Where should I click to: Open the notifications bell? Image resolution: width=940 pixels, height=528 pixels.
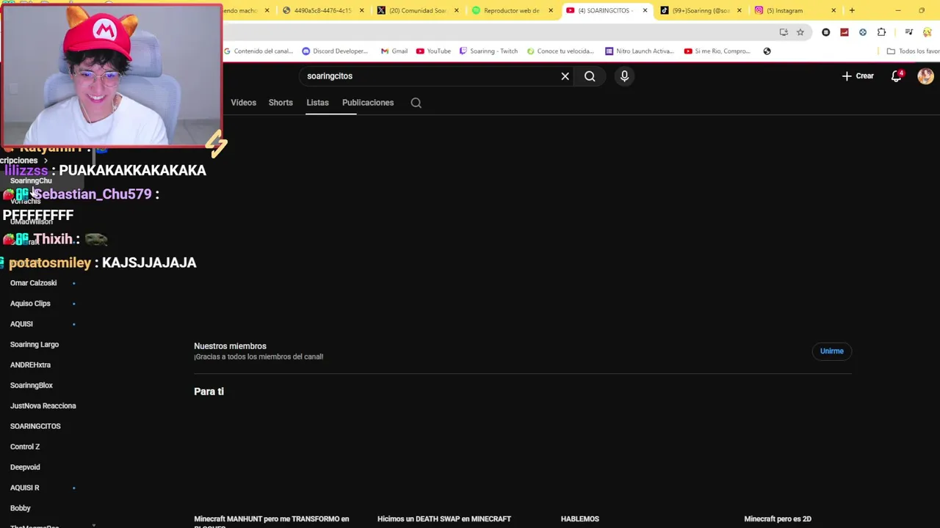[x=897, y=76]
